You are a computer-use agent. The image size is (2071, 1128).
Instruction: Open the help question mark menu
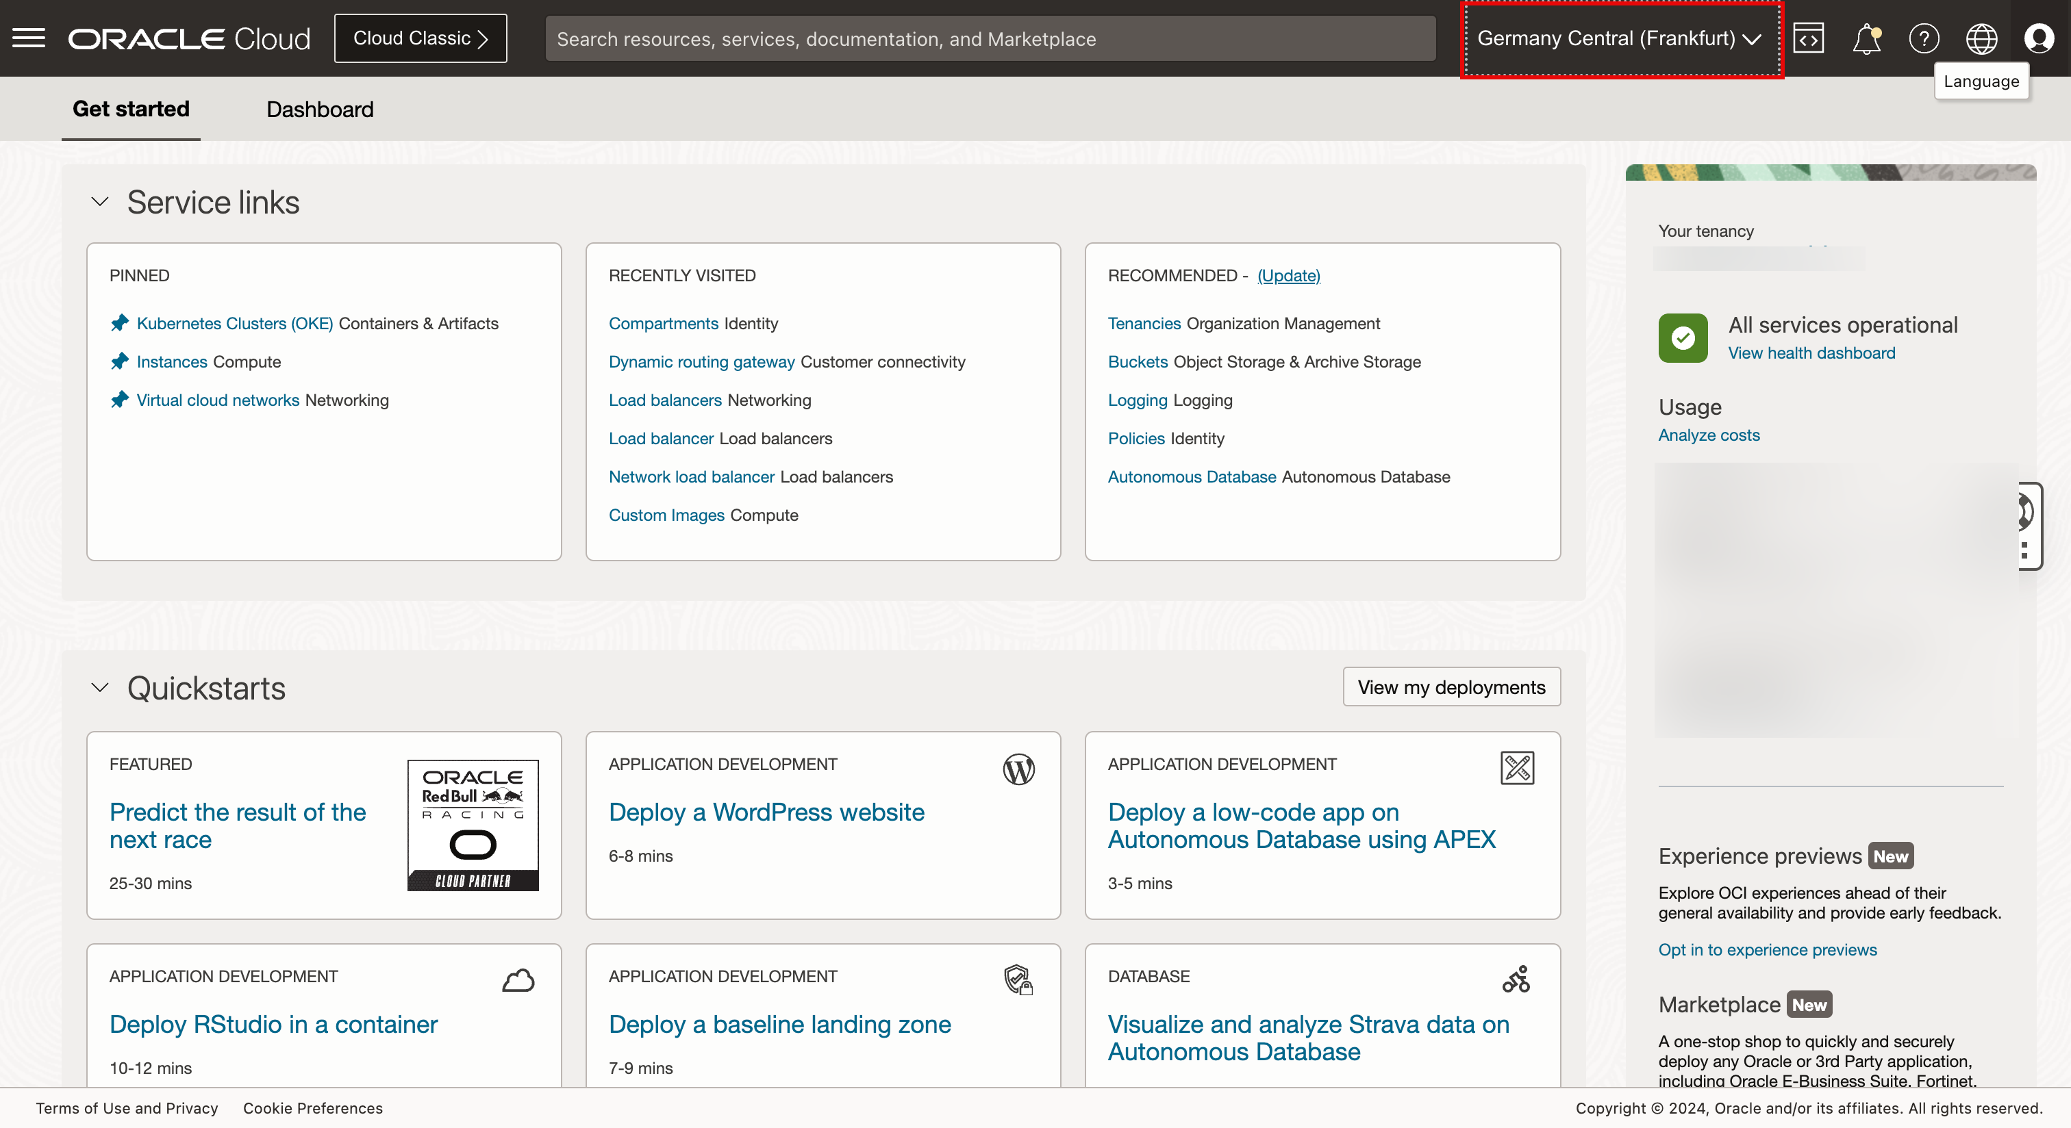[x=1924, y=38]
